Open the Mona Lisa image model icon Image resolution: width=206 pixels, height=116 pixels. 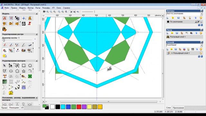click(x=5, y=29)
